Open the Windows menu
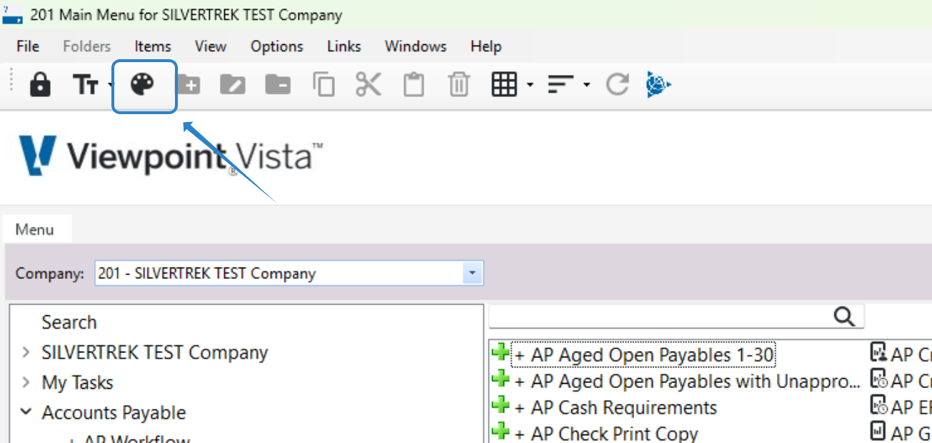Viewport: 932px width, 443px height. point(416,46)
